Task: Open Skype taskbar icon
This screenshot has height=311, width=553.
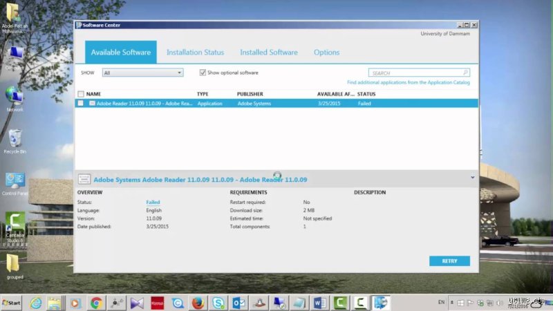Action: (x=218, y=303)
